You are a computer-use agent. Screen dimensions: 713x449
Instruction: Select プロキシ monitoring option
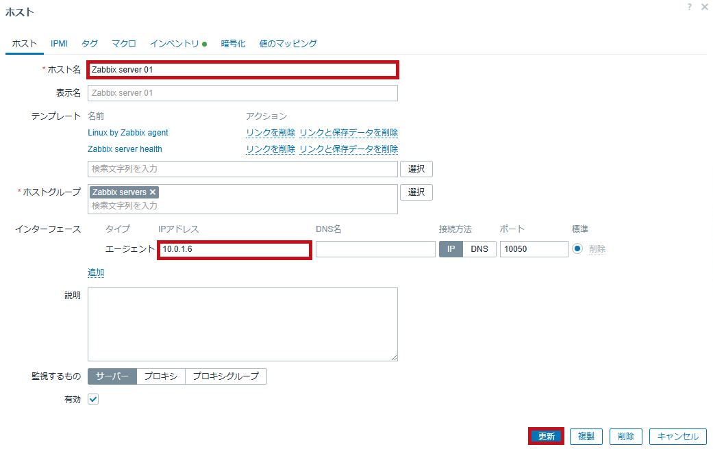(161, 376)
